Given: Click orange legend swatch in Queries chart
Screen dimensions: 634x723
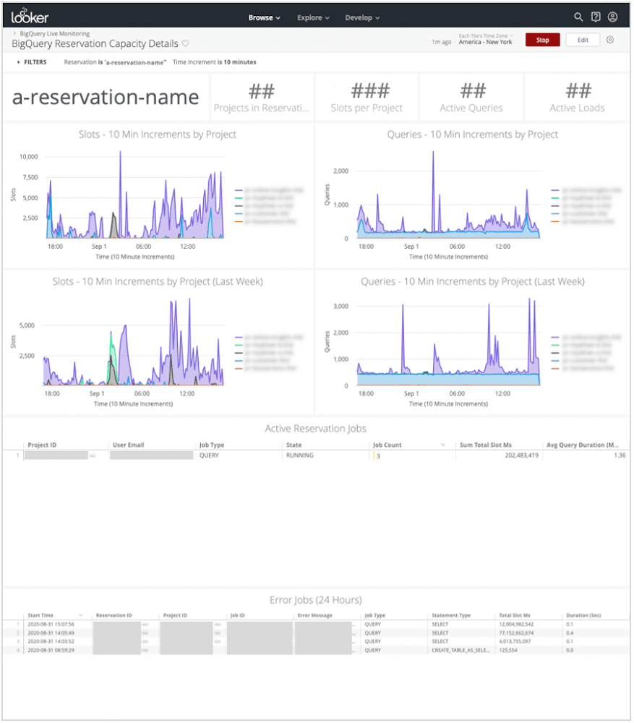Looking at the screenshot, I should [x=554, y=222].
